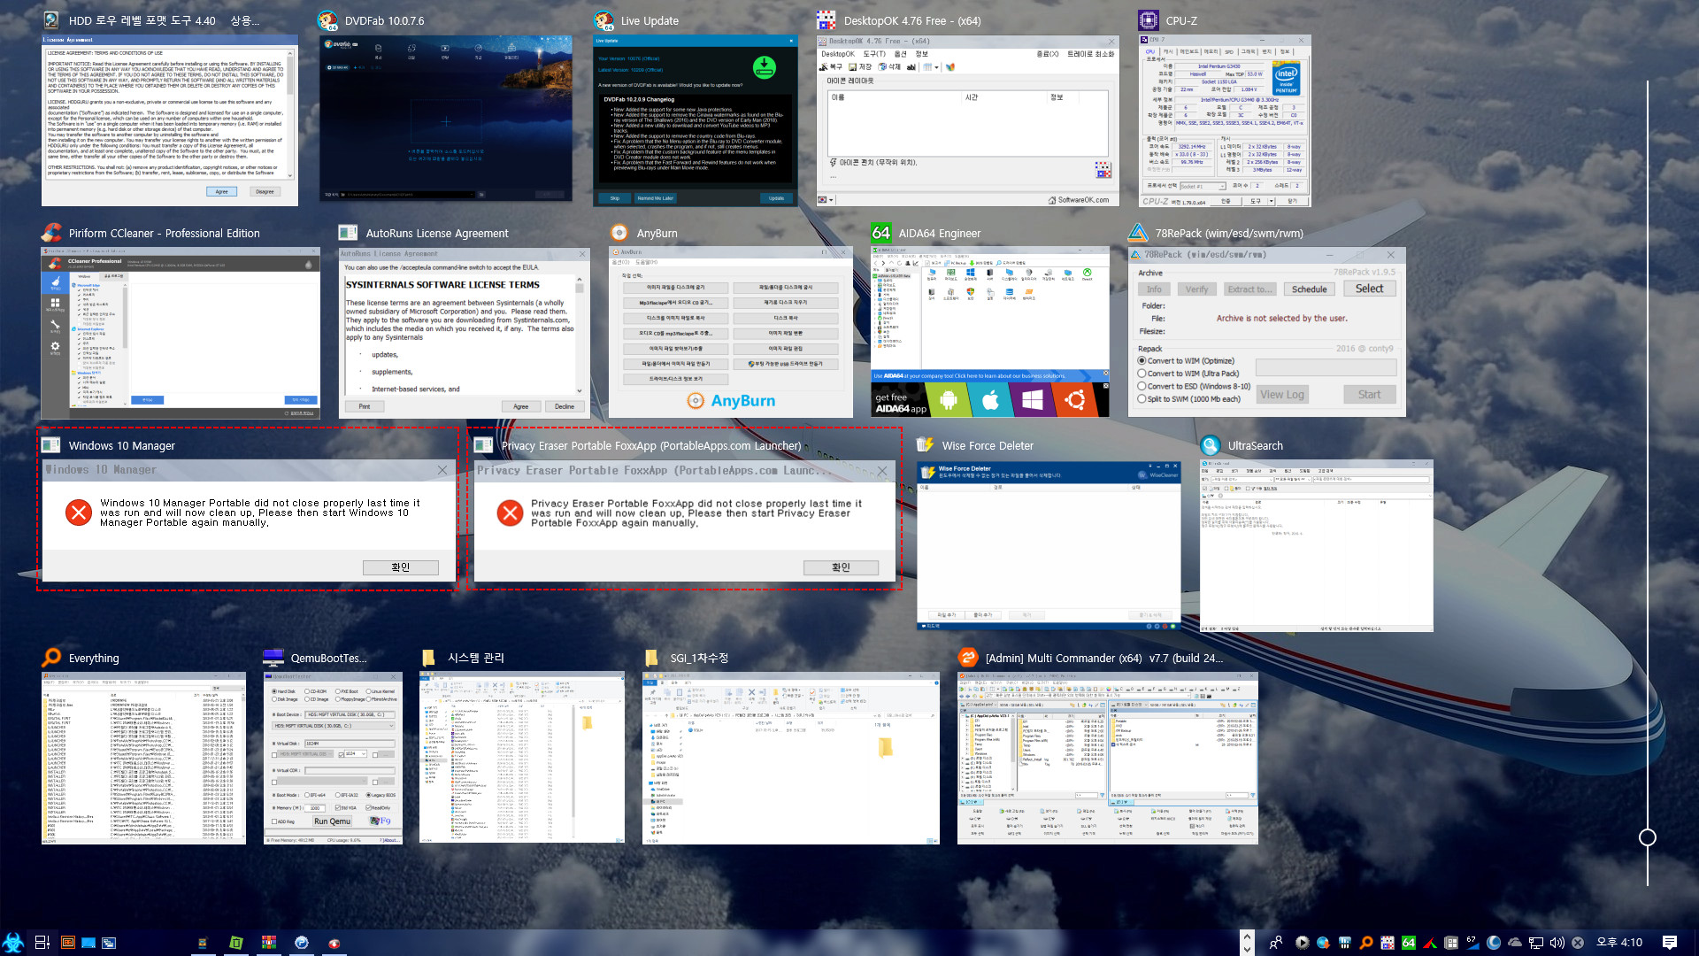Image resolution: width=1699 pixels, height=956 pixels.
Task: Select the Wise Force Deleter title icon
Action: coord(925,445)
